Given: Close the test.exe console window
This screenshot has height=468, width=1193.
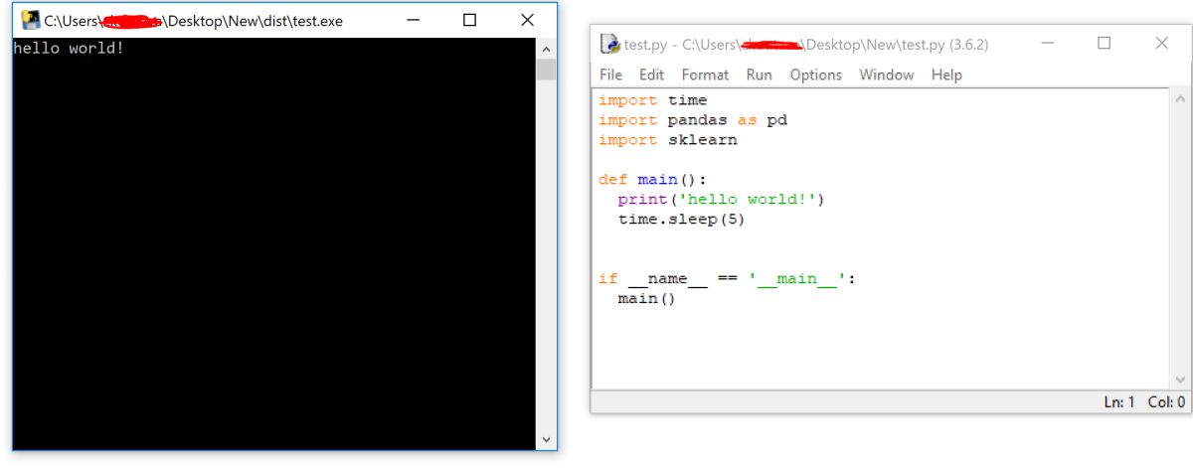Looking at the screenshot, I should pyautogui.click(x=528, y=20).
